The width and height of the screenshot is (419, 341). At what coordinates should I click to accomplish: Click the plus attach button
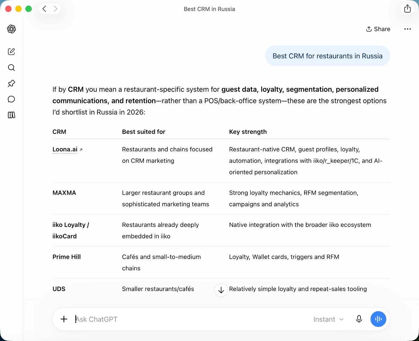[x=64, y=319]
